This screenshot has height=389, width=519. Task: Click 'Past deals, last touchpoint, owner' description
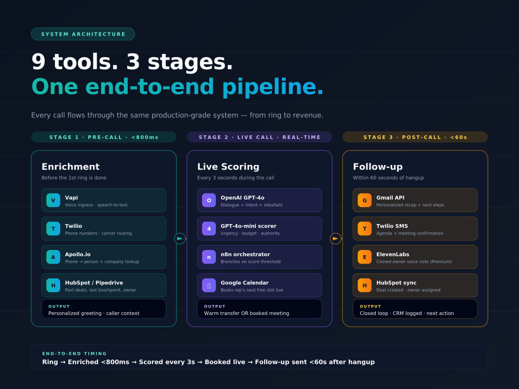click(101, 290)
